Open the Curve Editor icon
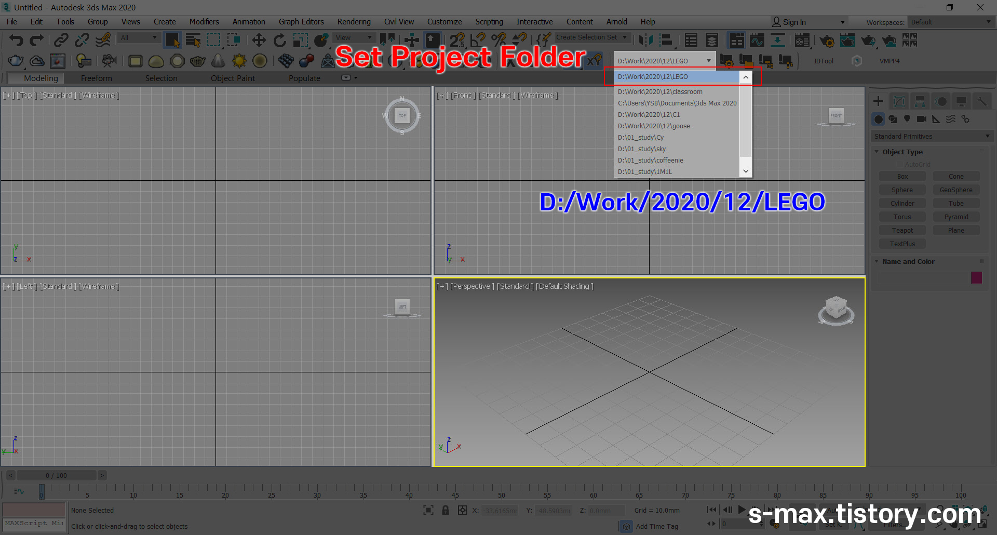This screenshot has height=535, width=997. tap(757, 40)
